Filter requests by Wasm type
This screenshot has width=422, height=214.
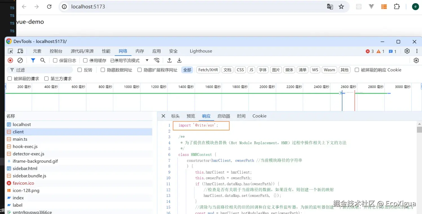[329, 70]
